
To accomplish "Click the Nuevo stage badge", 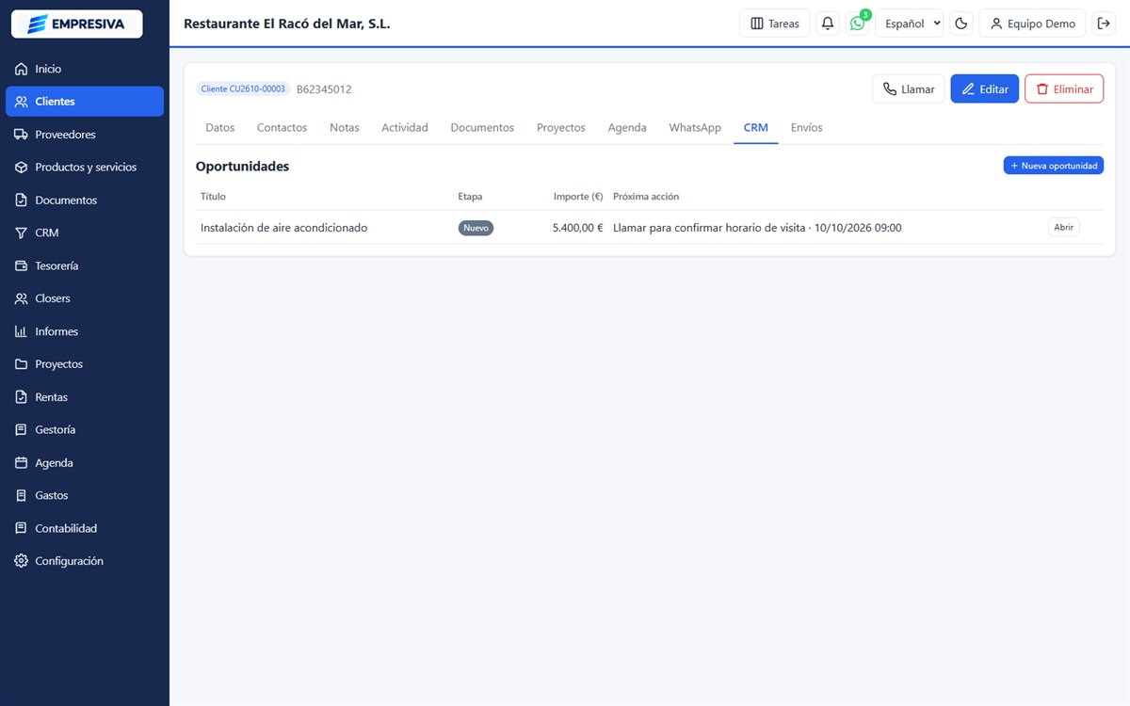I will [x=476, y=228].
